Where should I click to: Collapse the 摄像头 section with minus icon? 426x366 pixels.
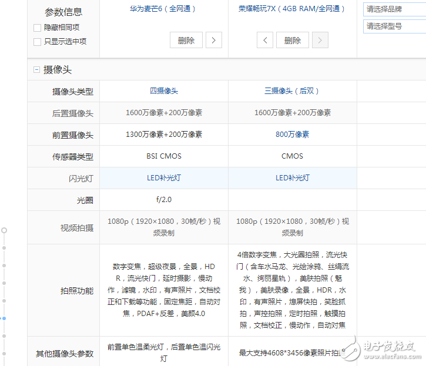(x=36, y=70)
